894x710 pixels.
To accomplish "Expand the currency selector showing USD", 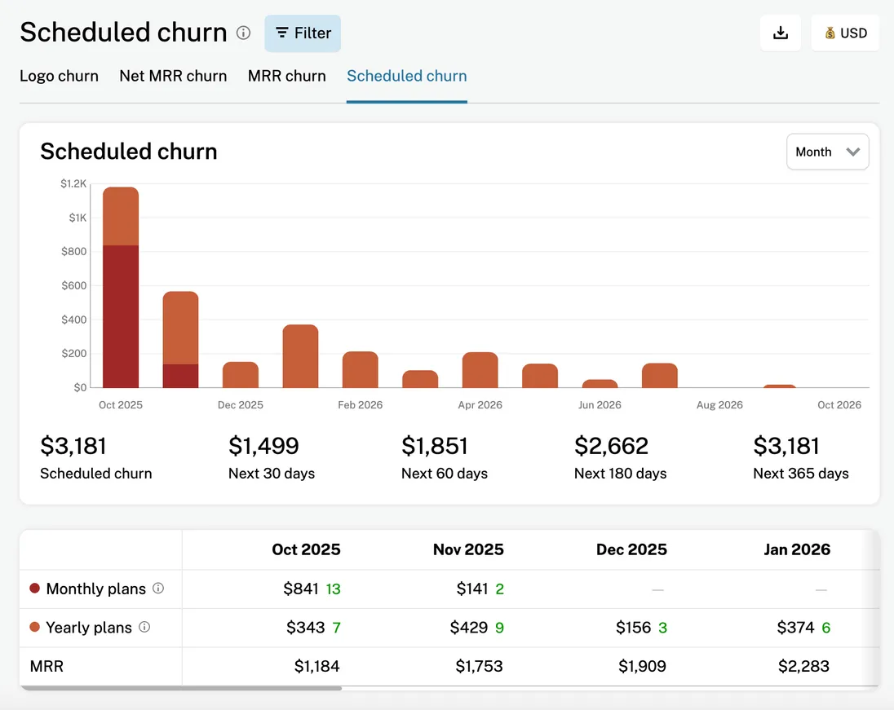I will point(845,33).
